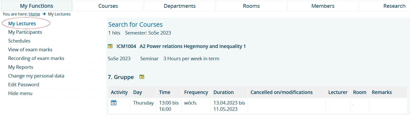The height and width of the screenshot is (115, 410).
Task: Click Change my personal data
Action: (x=36, y=76)
